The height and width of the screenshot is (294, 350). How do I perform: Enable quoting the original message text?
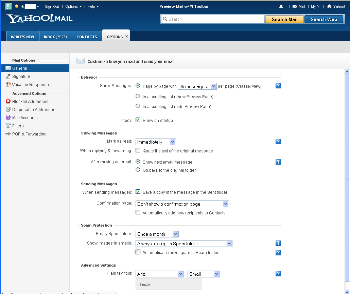(138, 150)
